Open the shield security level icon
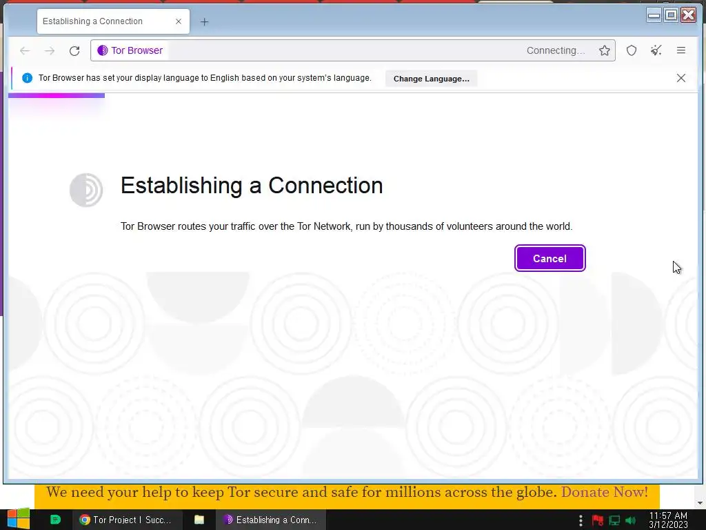Image resolution: width=706 pixels, height=530 pixels. [632, 50]
